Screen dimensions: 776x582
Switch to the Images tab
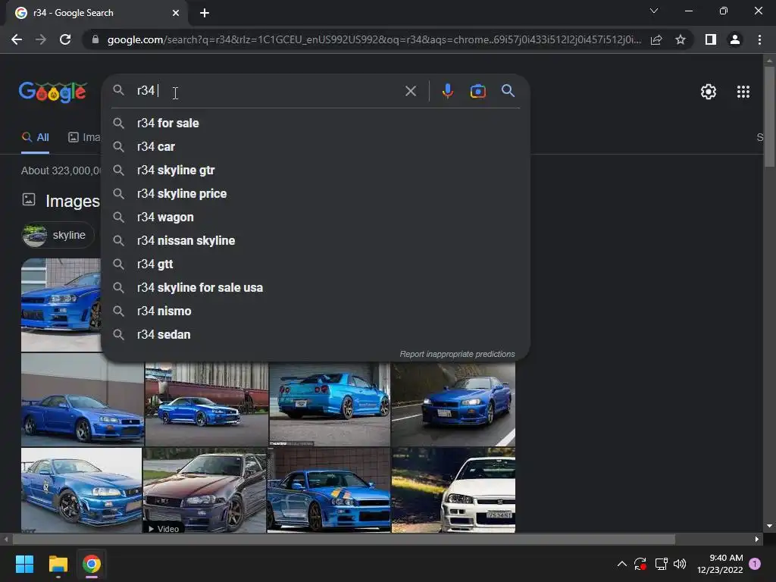click(84, 138)
